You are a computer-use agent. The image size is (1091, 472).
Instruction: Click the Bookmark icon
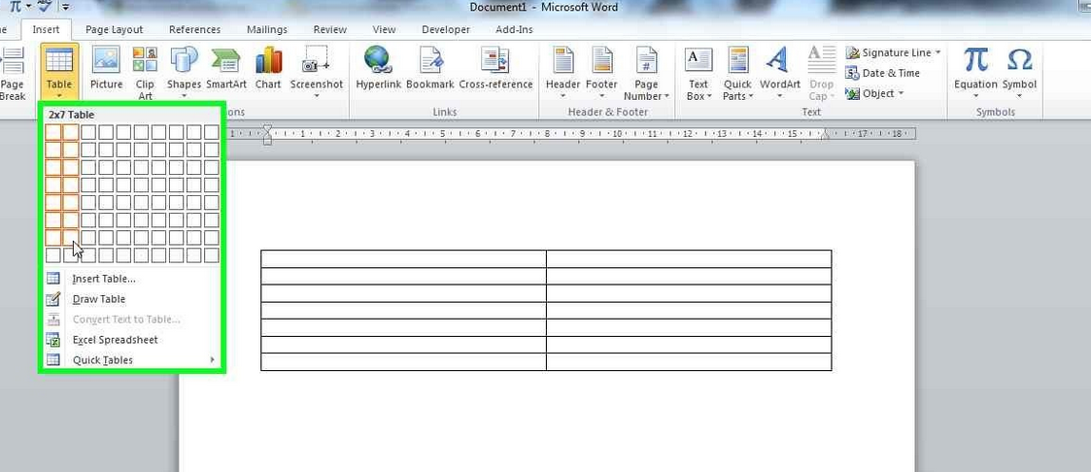point(430,62)
